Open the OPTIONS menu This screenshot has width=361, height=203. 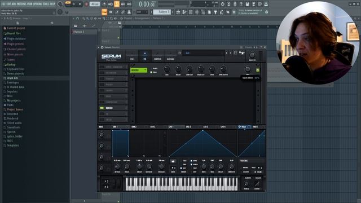click(38, 4)
